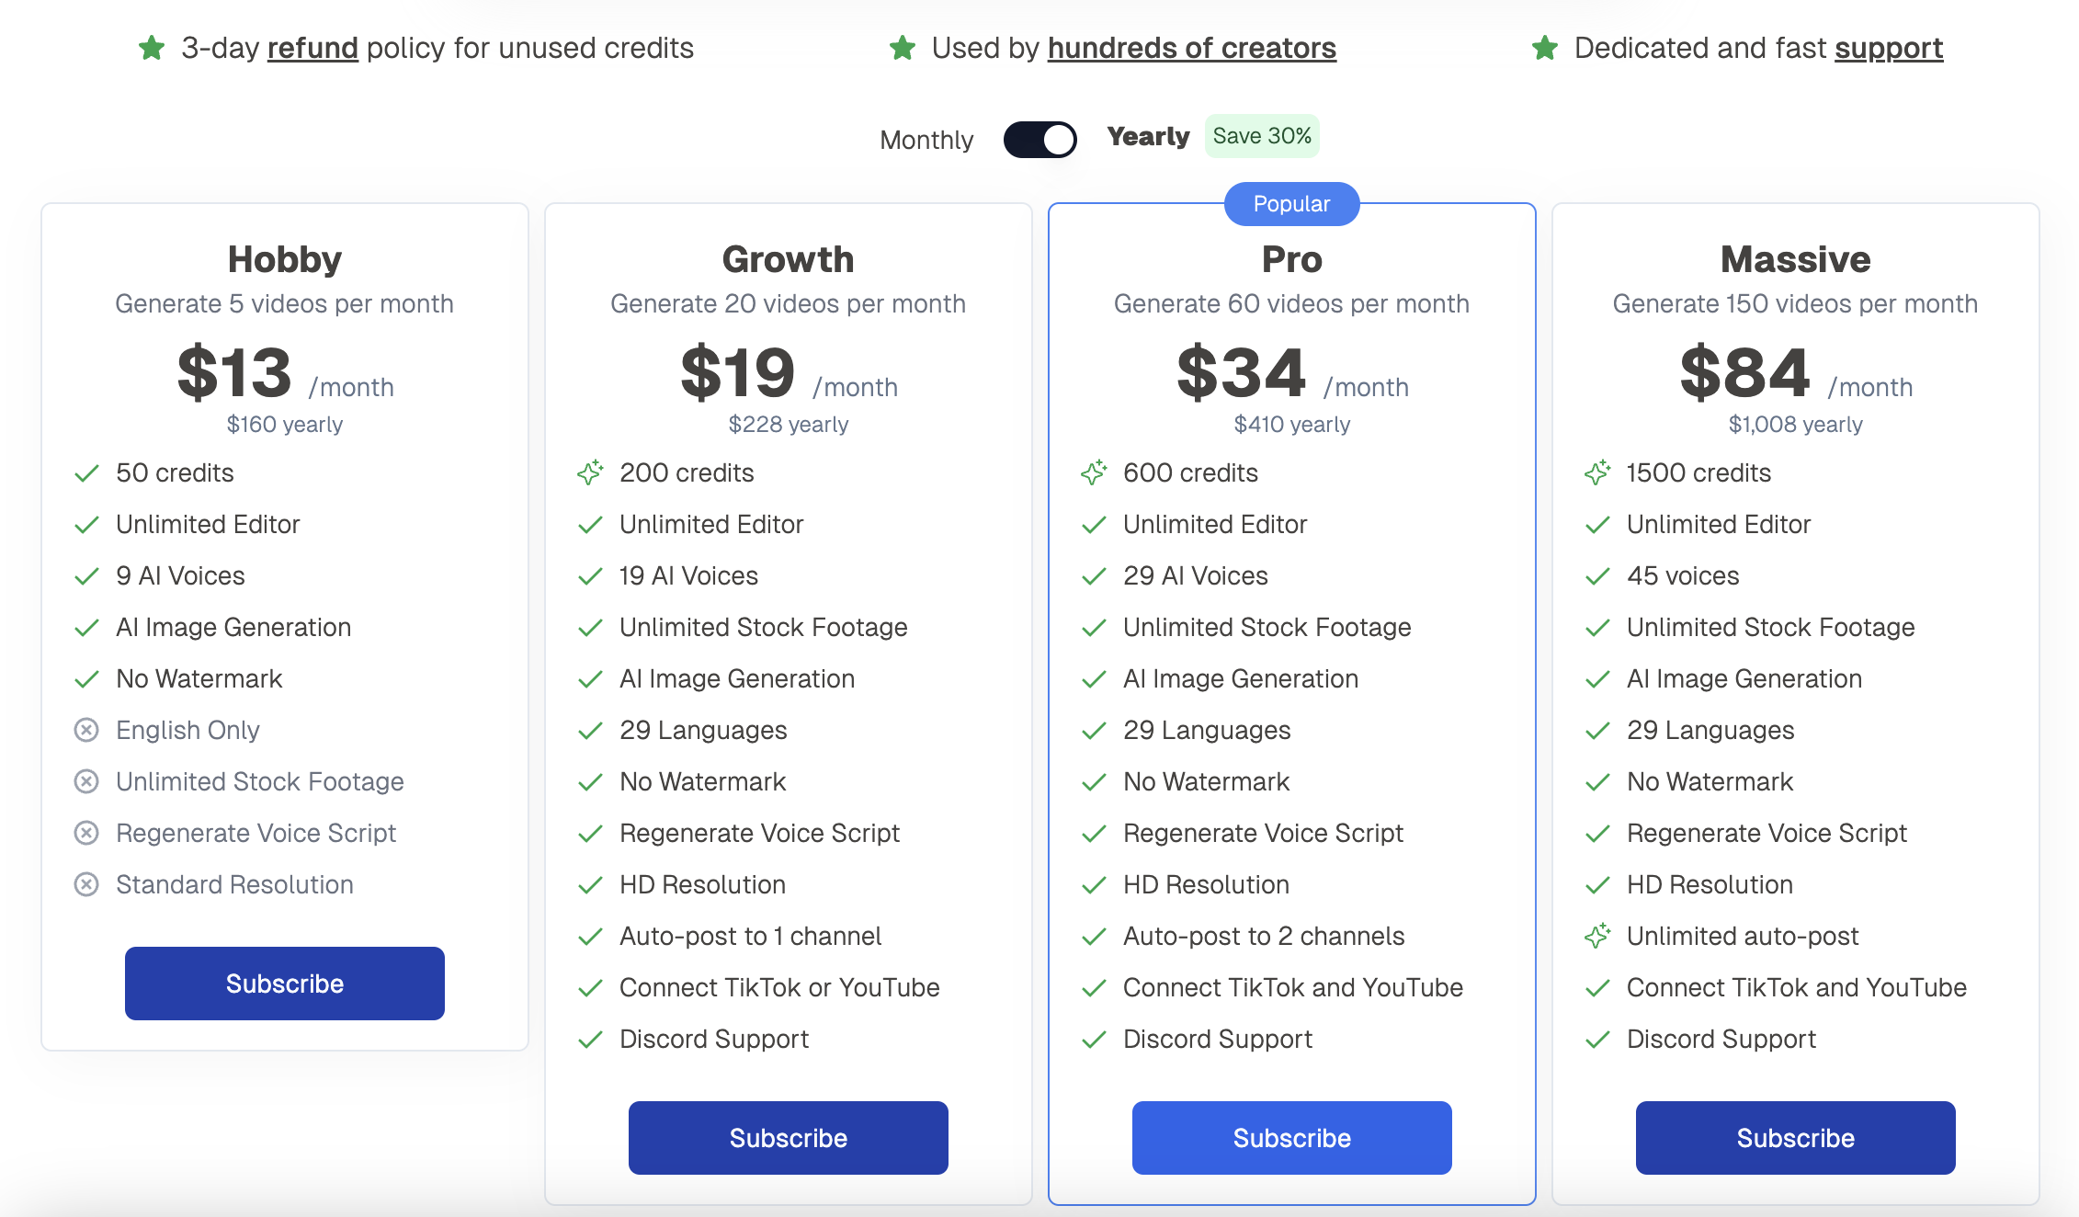Subscribe to the Massive plan

pyautogui.click(x=1796, y=1138)
